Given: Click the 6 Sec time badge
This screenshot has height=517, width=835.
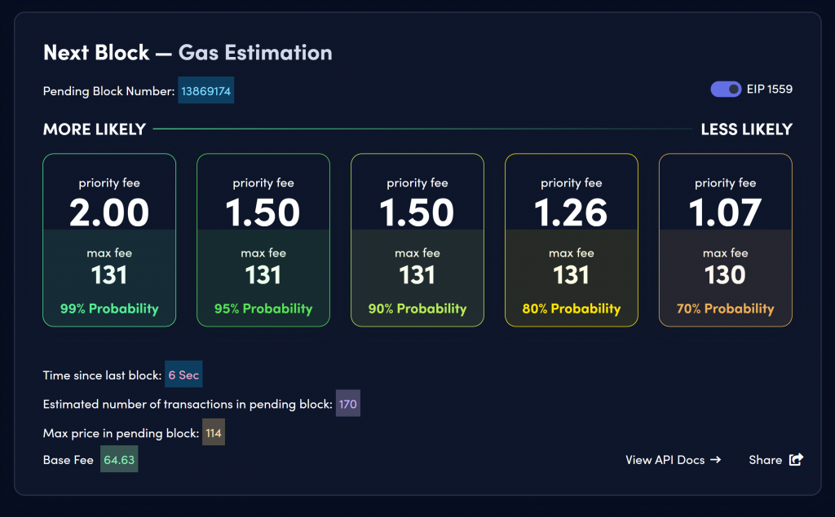Looking at the screenshot, I should coord(183,375).
